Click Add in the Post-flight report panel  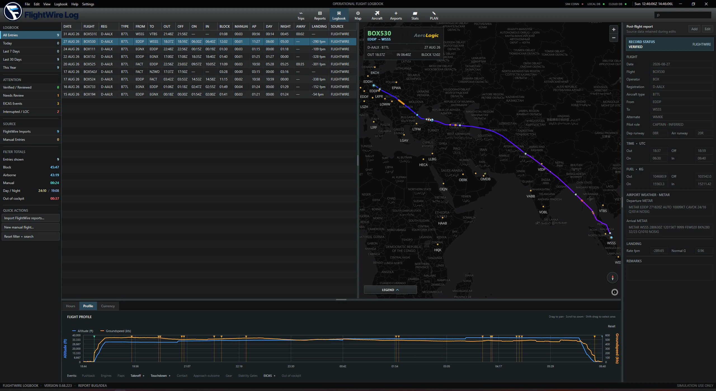click(694, 29)
